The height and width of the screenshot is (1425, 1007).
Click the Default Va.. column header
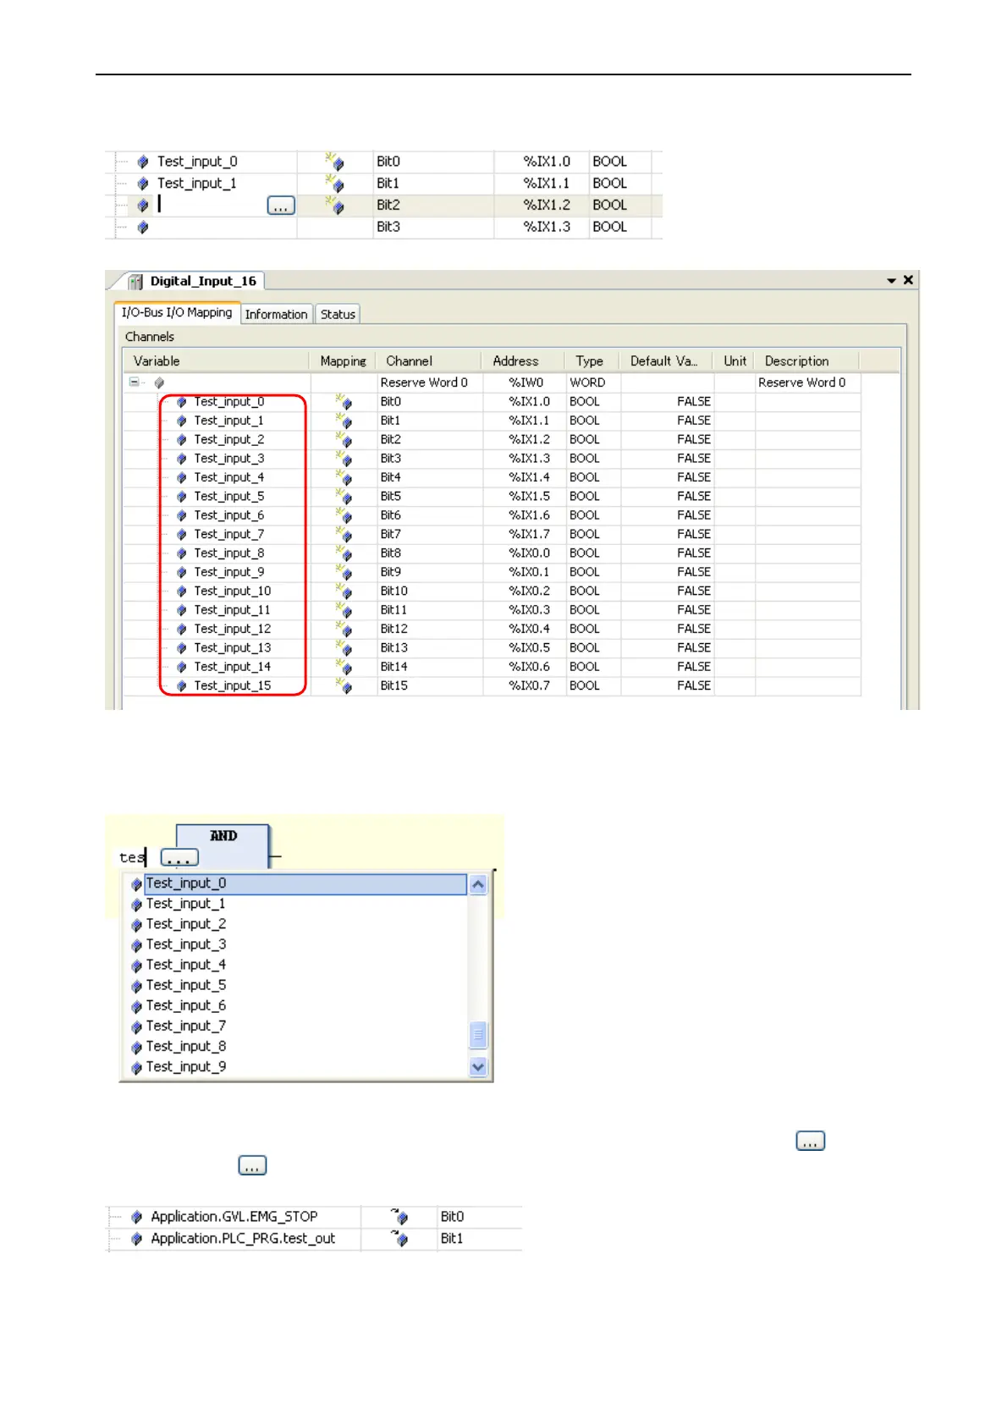666,360
